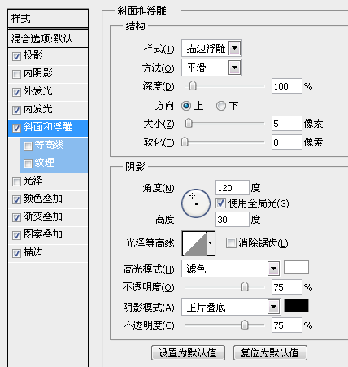Select the 内发光 style entry

pos(48,110)
